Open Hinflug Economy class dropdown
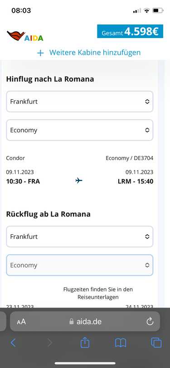This screenshot has height=368, width=170. click(x=80, y=130)
